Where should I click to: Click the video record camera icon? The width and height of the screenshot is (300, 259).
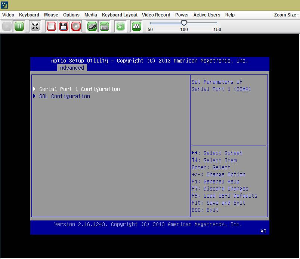click(120, 26)
